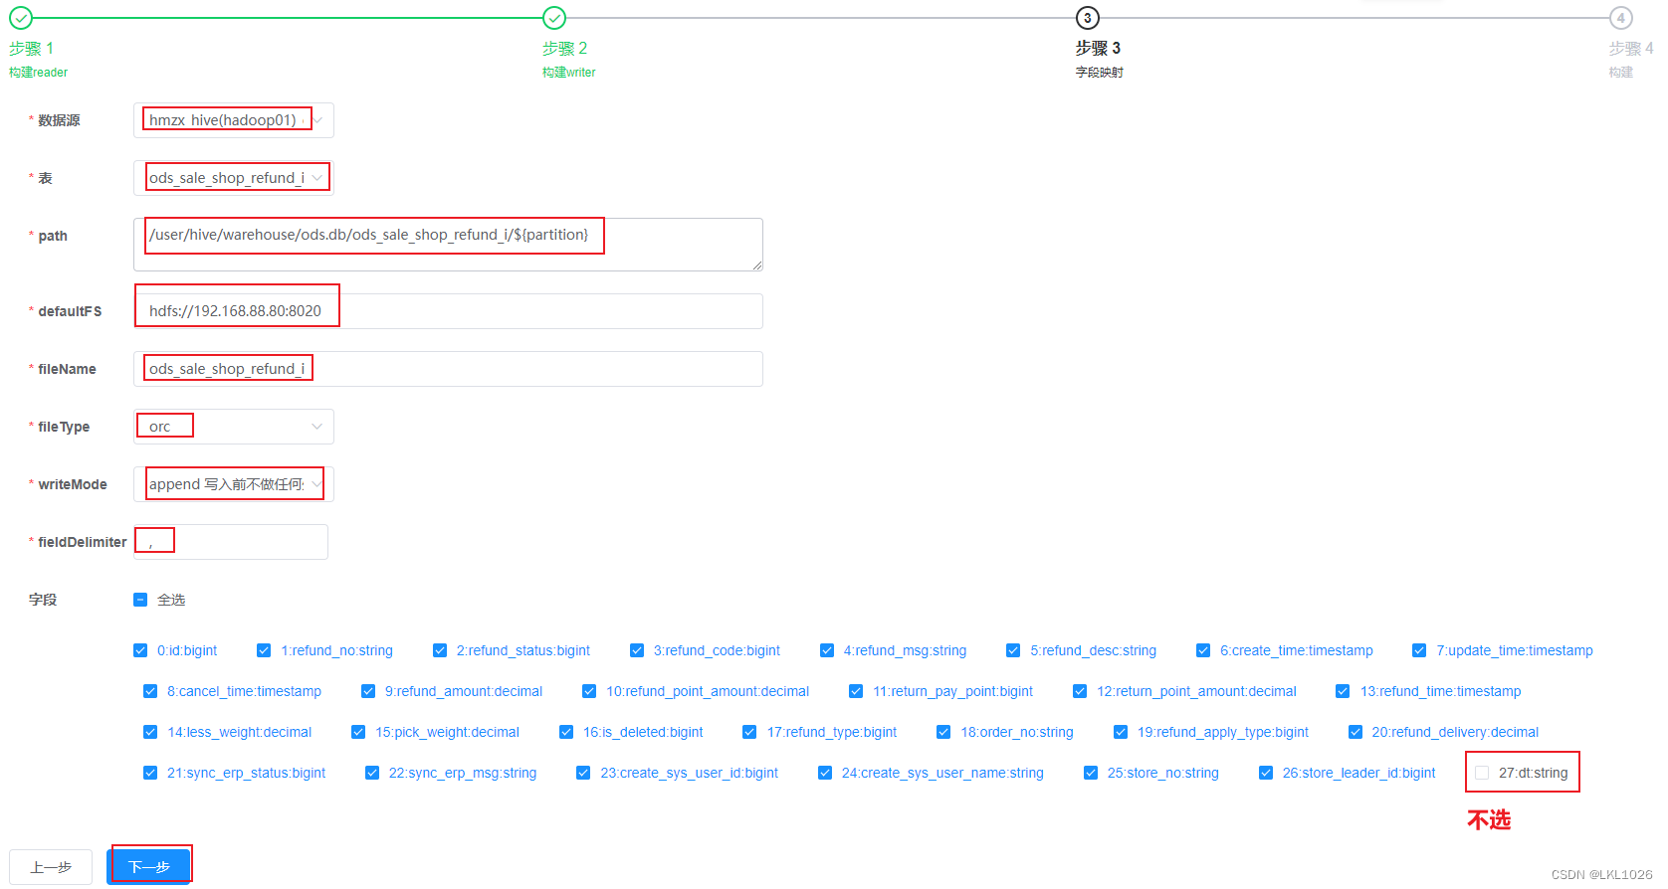Click the 字段映射 step description
Screen dimensions: 1668x889
(x=1100, y=73)
